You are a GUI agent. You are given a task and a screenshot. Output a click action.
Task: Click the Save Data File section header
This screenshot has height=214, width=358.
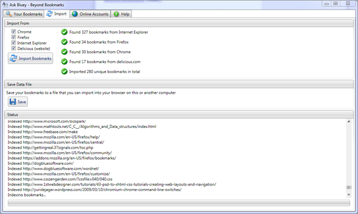[x=179, y=84]
